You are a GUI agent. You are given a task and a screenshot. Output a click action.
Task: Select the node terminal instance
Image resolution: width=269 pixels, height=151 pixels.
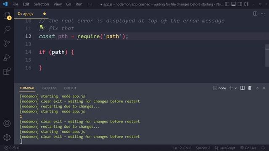(x=219, y=88)
